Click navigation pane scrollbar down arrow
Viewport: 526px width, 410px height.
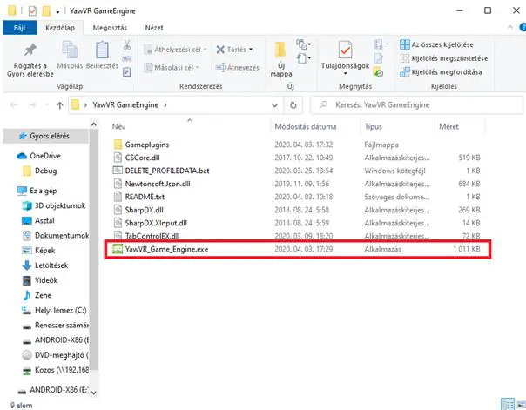click(94, 393)
